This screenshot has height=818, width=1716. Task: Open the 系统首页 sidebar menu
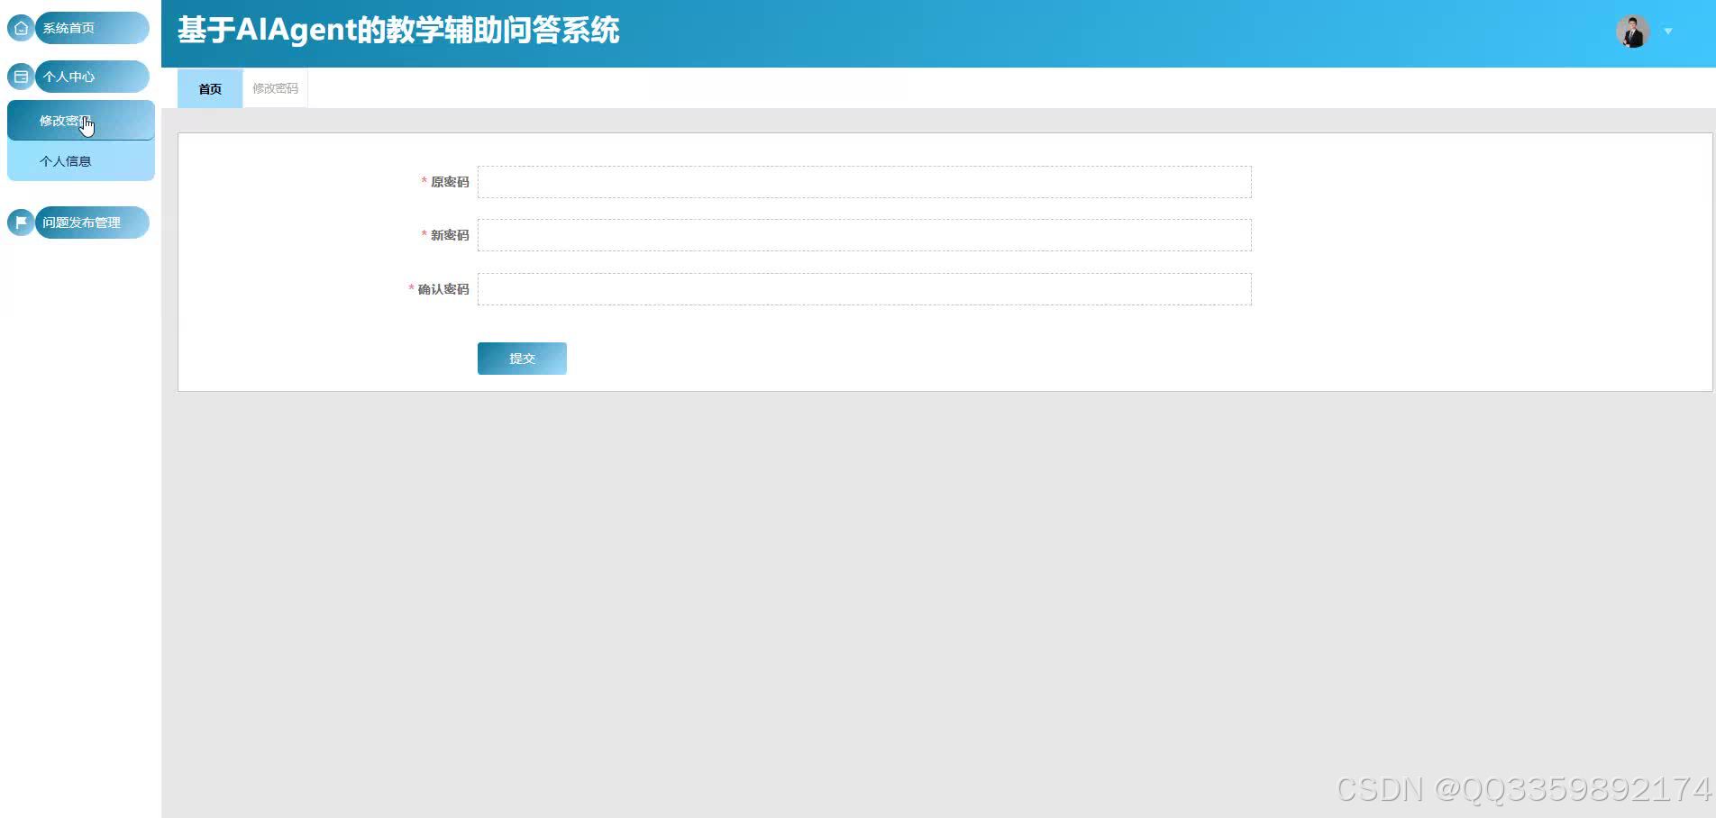click(x=92, y=28)
